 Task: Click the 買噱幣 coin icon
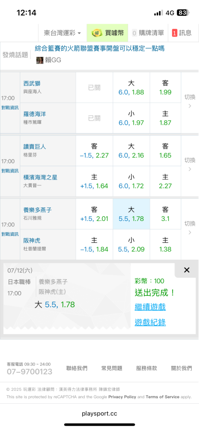point(96,33)
